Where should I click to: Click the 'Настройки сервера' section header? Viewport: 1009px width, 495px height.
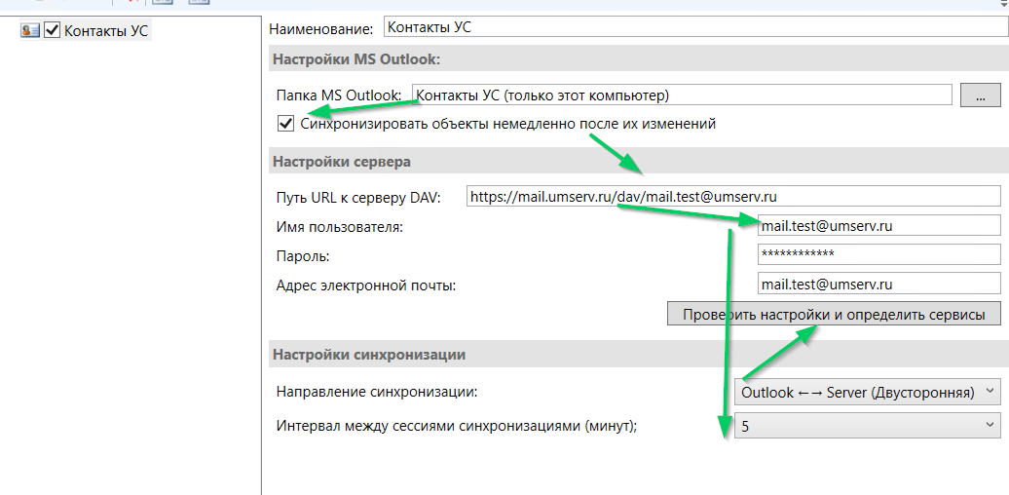point(341,162)
